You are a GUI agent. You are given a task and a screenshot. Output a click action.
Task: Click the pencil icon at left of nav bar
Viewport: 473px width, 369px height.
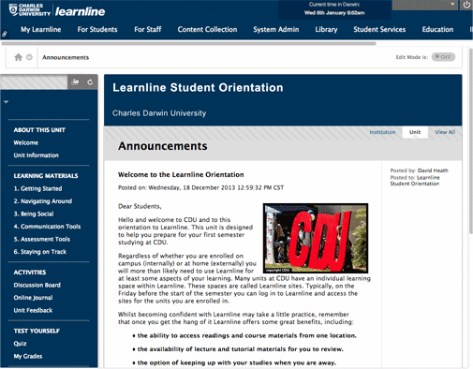(x=5, y=34)
